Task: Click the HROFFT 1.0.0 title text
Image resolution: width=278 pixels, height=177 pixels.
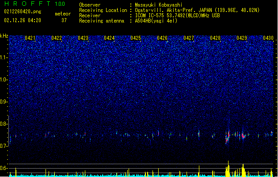Action: click(x=34, y=4)
